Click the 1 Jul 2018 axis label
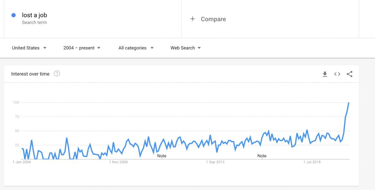The height and width of the screenshot is (190, 375). (312, 162)
